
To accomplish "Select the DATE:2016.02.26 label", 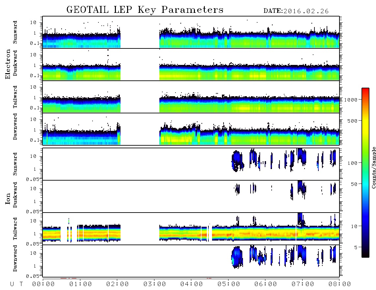I will (x=296, y=11).
